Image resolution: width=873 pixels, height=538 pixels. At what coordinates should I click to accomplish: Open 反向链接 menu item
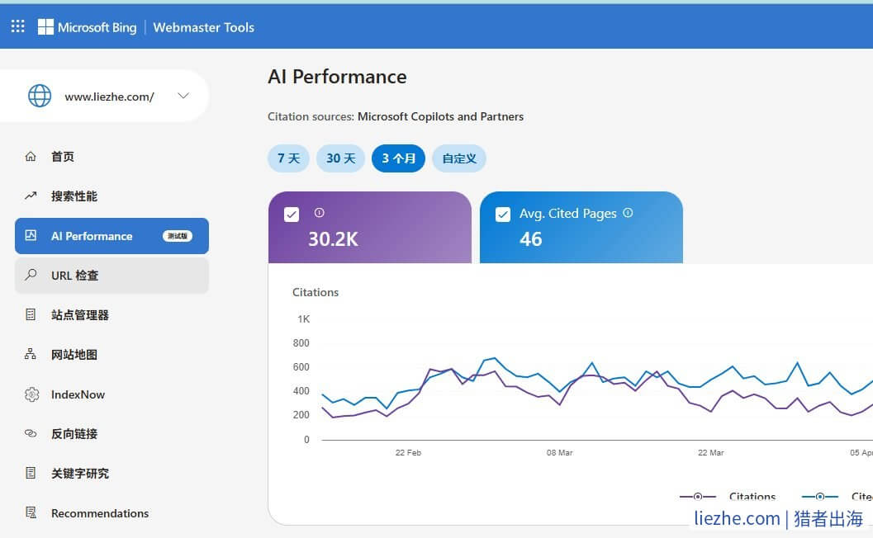pyautogui.click(x=111, y=434)
